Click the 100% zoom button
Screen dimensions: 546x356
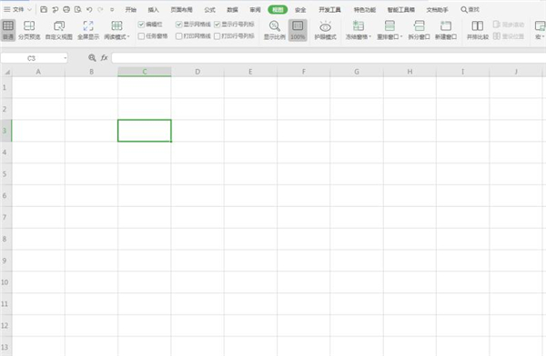pyautogui.click(x=298, y=30)
